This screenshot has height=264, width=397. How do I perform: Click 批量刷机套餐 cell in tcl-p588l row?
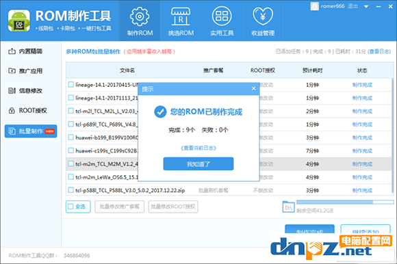(x=213, y=190)
